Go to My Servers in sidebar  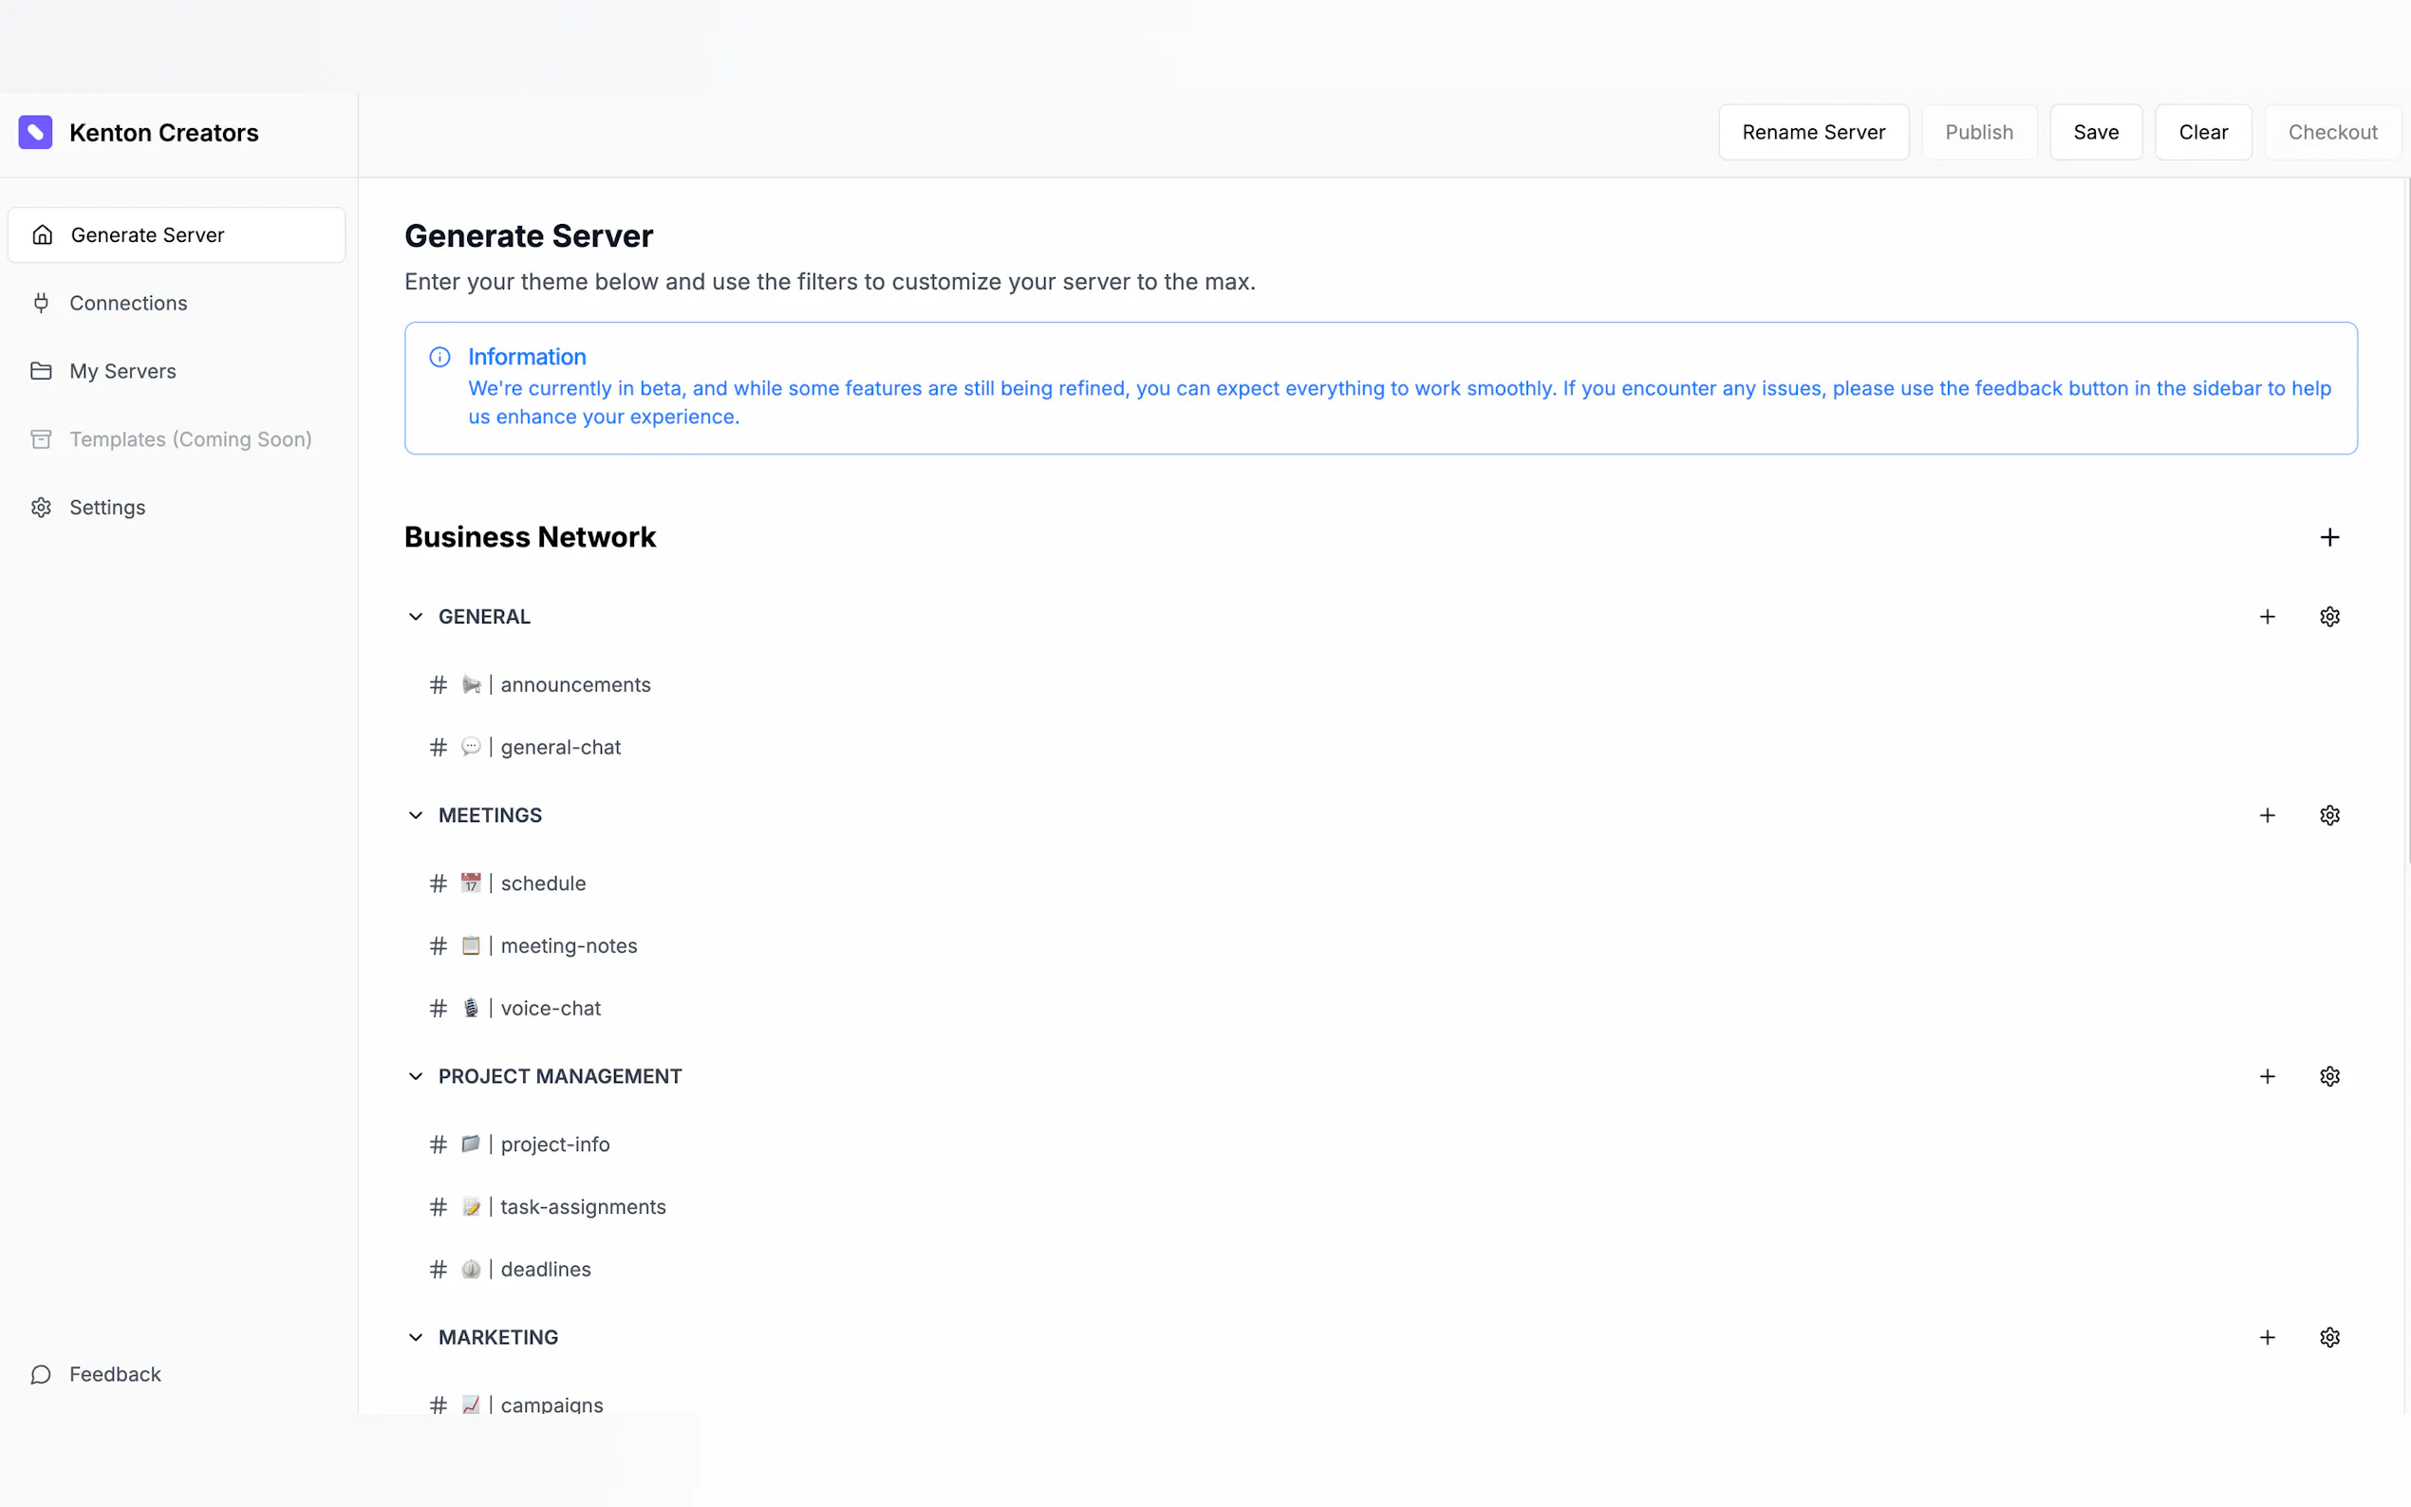point(121,371)
